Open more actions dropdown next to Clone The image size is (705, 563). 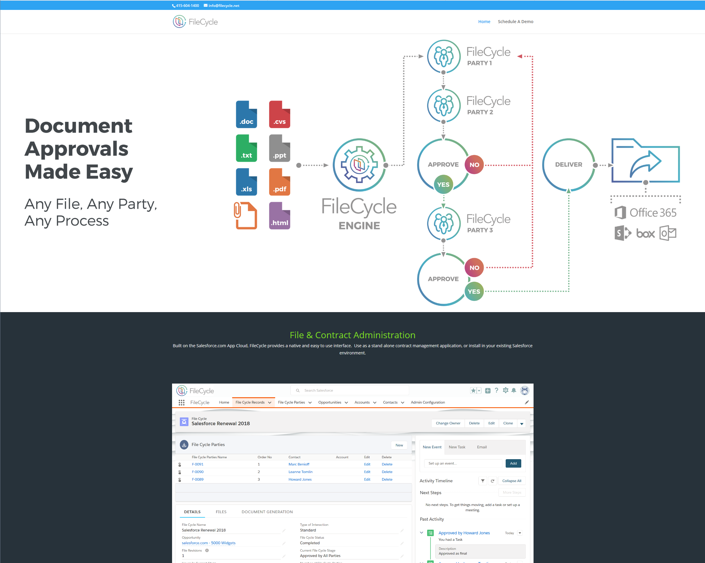522,423
